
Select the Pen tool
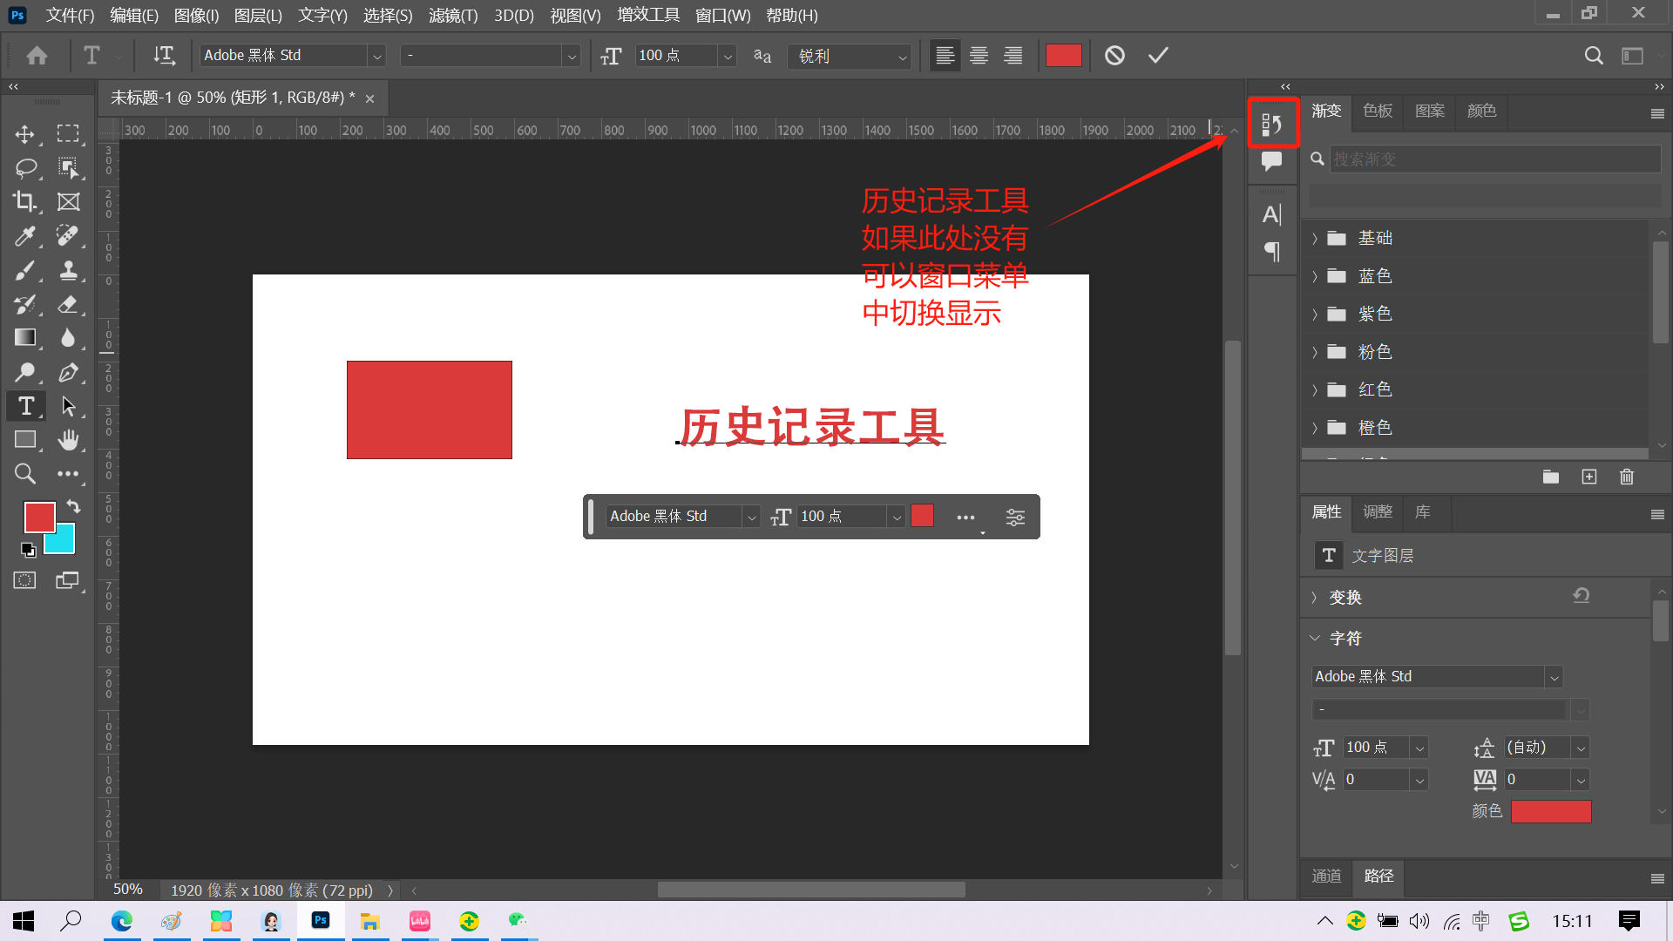tap(68, 373)
